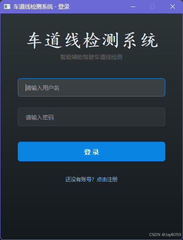The width and height of the screenshot is (183, 240).
Task: Open the 还没有账号？点击注册 link
Action: pos(91,180)
